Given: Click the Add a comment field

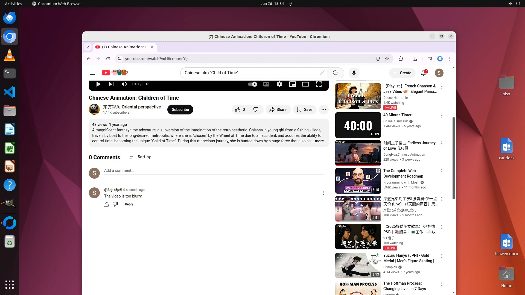Looking at the screenshot, I should pyautogui.click(x=214, y=170).
